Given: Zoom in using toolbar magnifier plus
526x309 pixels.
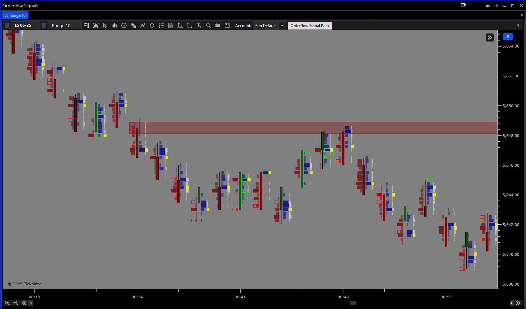Looking at the screenshot, I should [199, 25].
